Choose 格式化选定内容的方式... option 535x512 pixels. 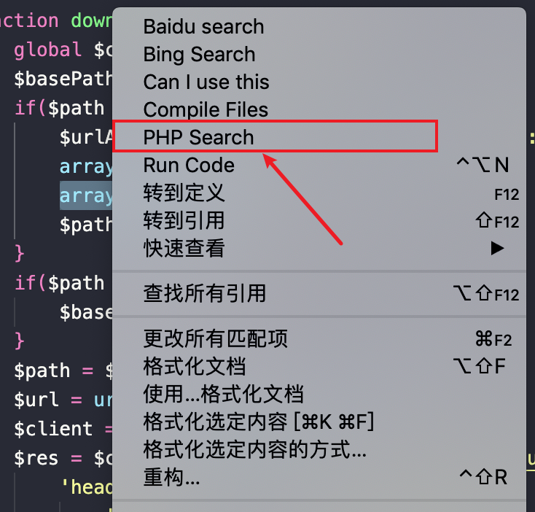click(319, 449)
